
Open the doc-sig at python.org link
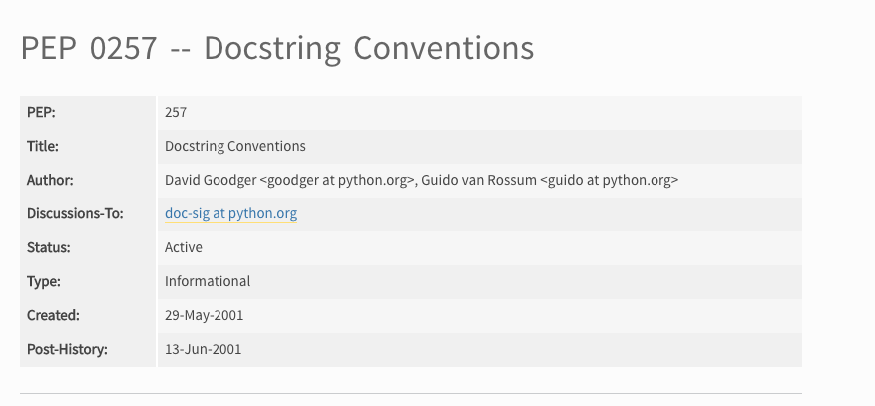point(230,213)
